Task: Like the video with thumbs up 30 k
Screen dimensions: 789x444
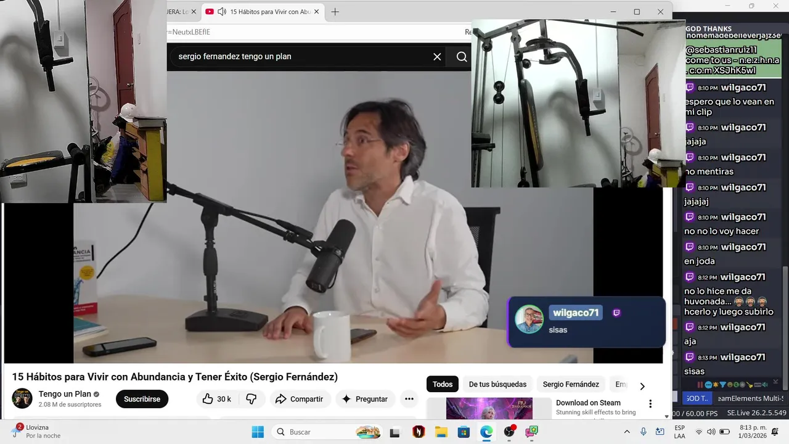Action: 216,399
